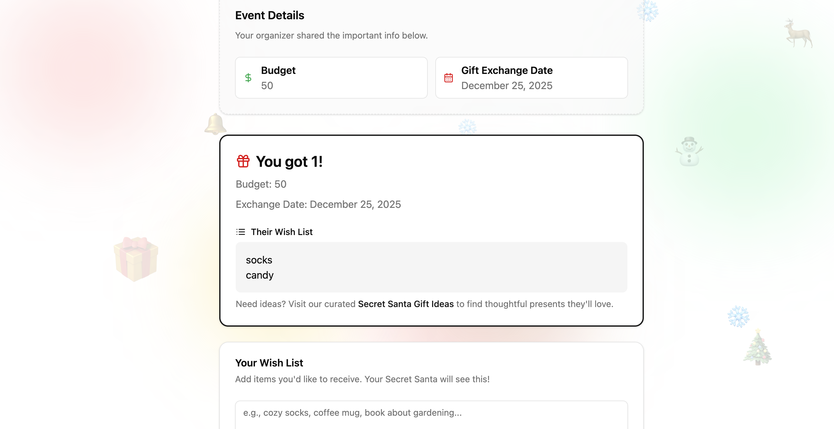This screenshot has height=429, width=834.
Task: Focus the Your Wish List text field
Action: [x=431, y=414]
